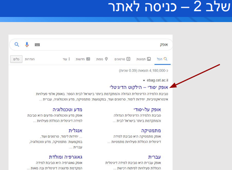Switch to the מפות tab
Viewport: 232px width, 170px height.
[x=102, y=59]
